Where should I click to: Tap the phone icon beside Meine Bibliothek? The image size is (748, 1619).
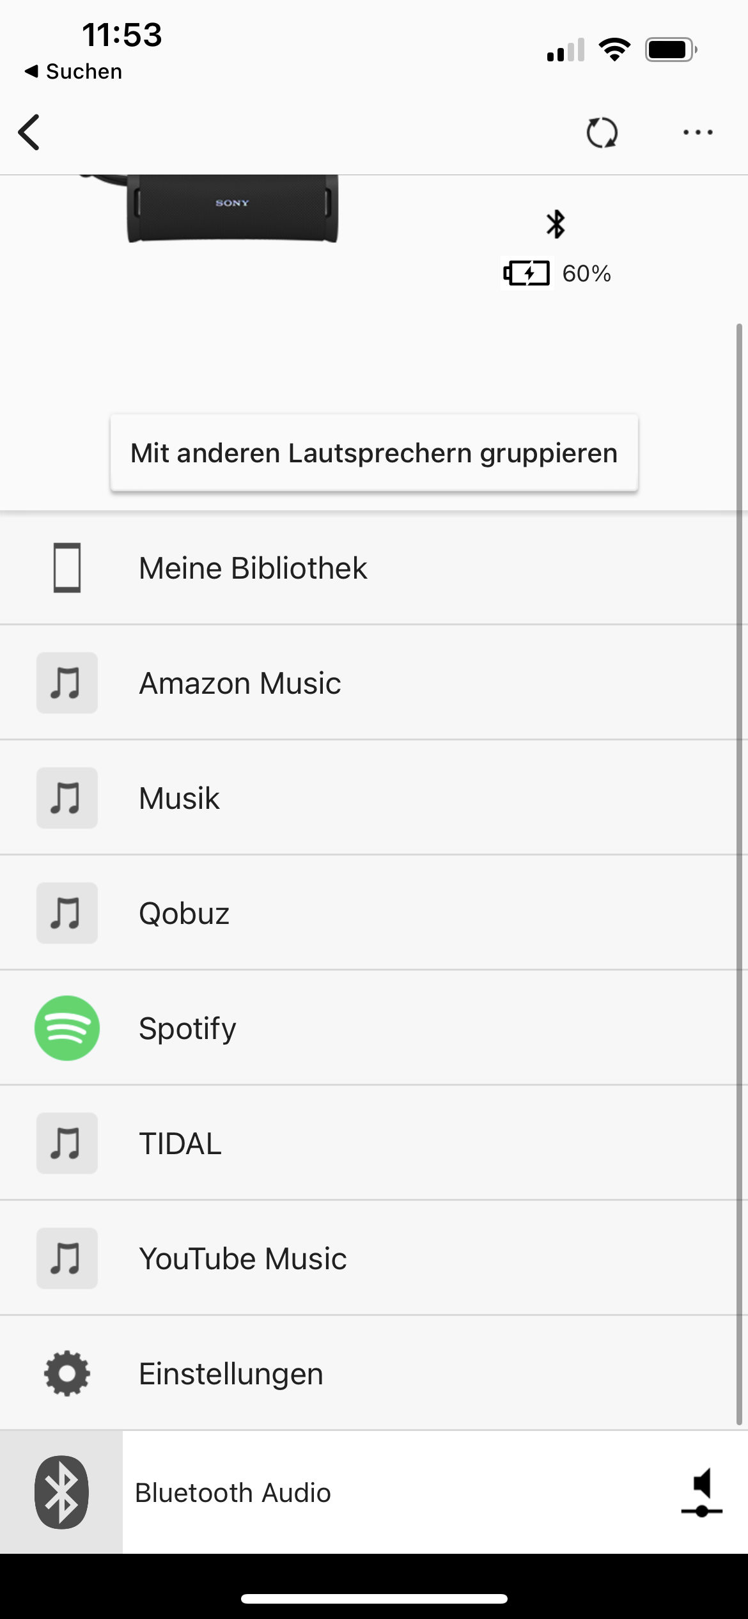point(67,568)
